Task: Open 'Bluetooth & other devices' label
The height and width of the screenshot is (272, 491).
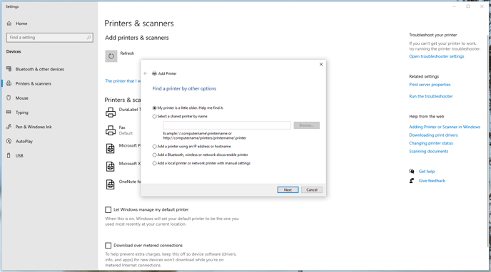Action: click(x=40, y=69)
